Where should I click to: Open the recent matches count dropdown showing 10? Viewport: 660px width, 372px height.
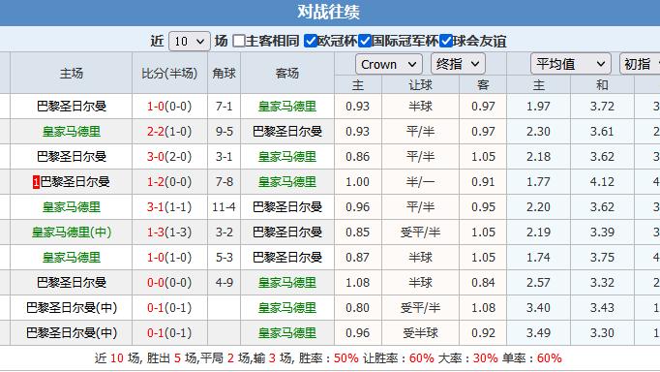click(x=190, y=42)
